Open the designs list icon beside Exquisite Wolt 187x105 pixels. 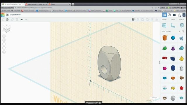7,15
